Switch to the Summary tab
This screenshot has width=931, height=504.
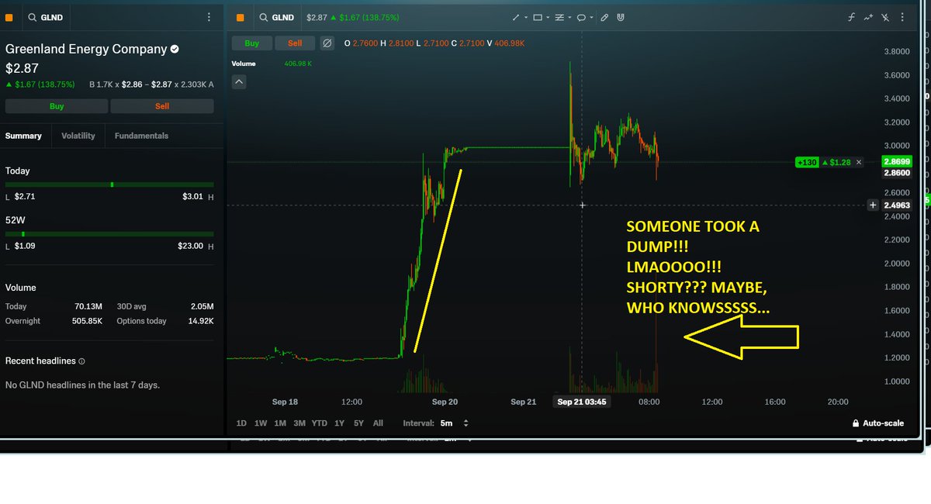pyautogui.click(x=23, y=136)
